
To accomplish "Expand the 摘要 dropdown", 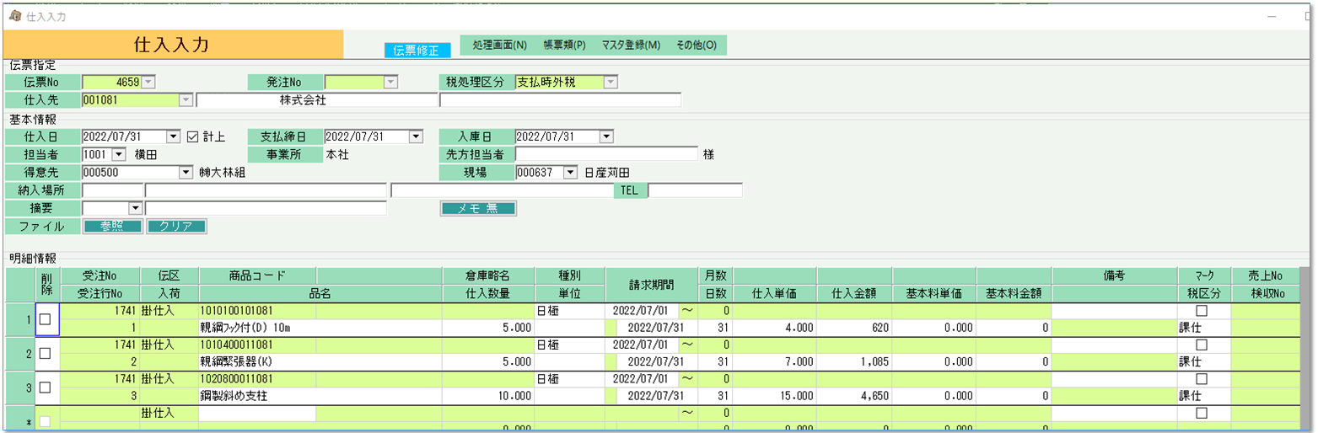I will [135, 208].
